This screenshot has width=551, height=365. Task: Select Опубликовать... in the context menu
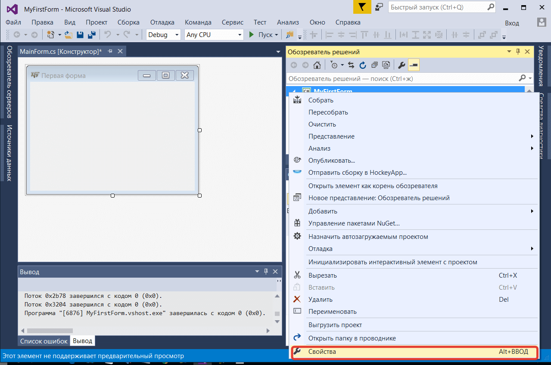coord(414,161)
